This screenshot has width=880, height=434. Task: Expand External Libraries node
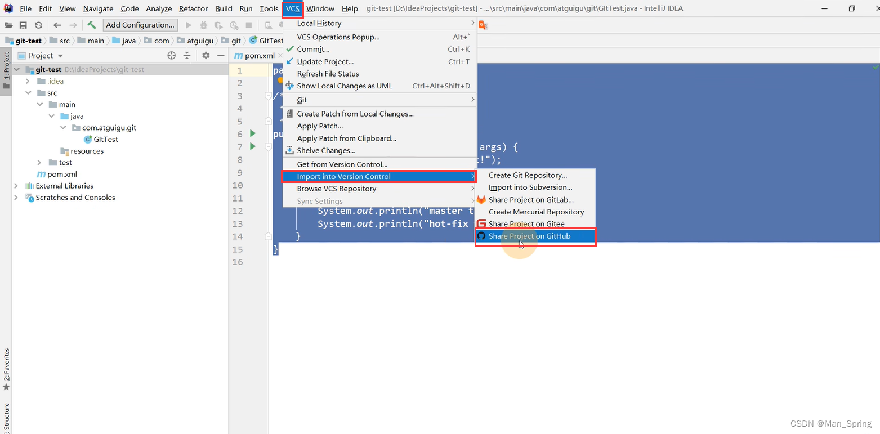coord(16,186)
